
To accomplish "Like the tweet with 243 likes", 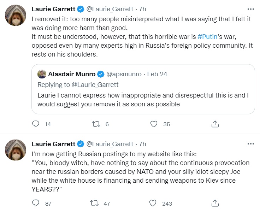I will click(x=153, y=203).
